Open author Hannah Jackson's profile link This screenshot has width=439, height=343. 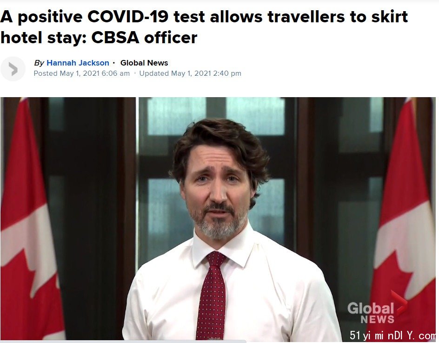pos(78,63)
